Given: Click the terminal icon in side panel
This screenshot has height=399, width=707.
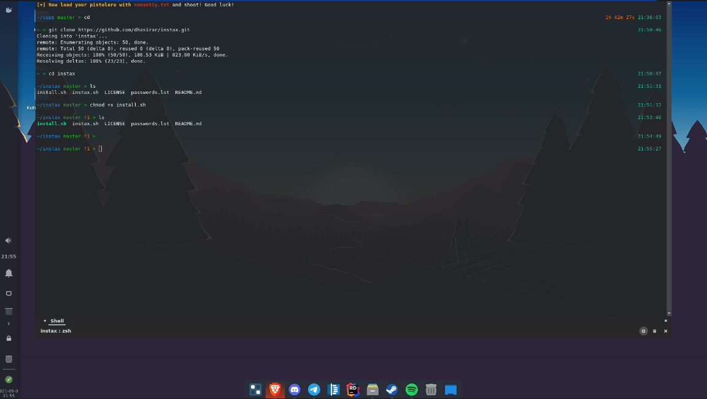Looking at the screenshot, I should tap(9, 312).
